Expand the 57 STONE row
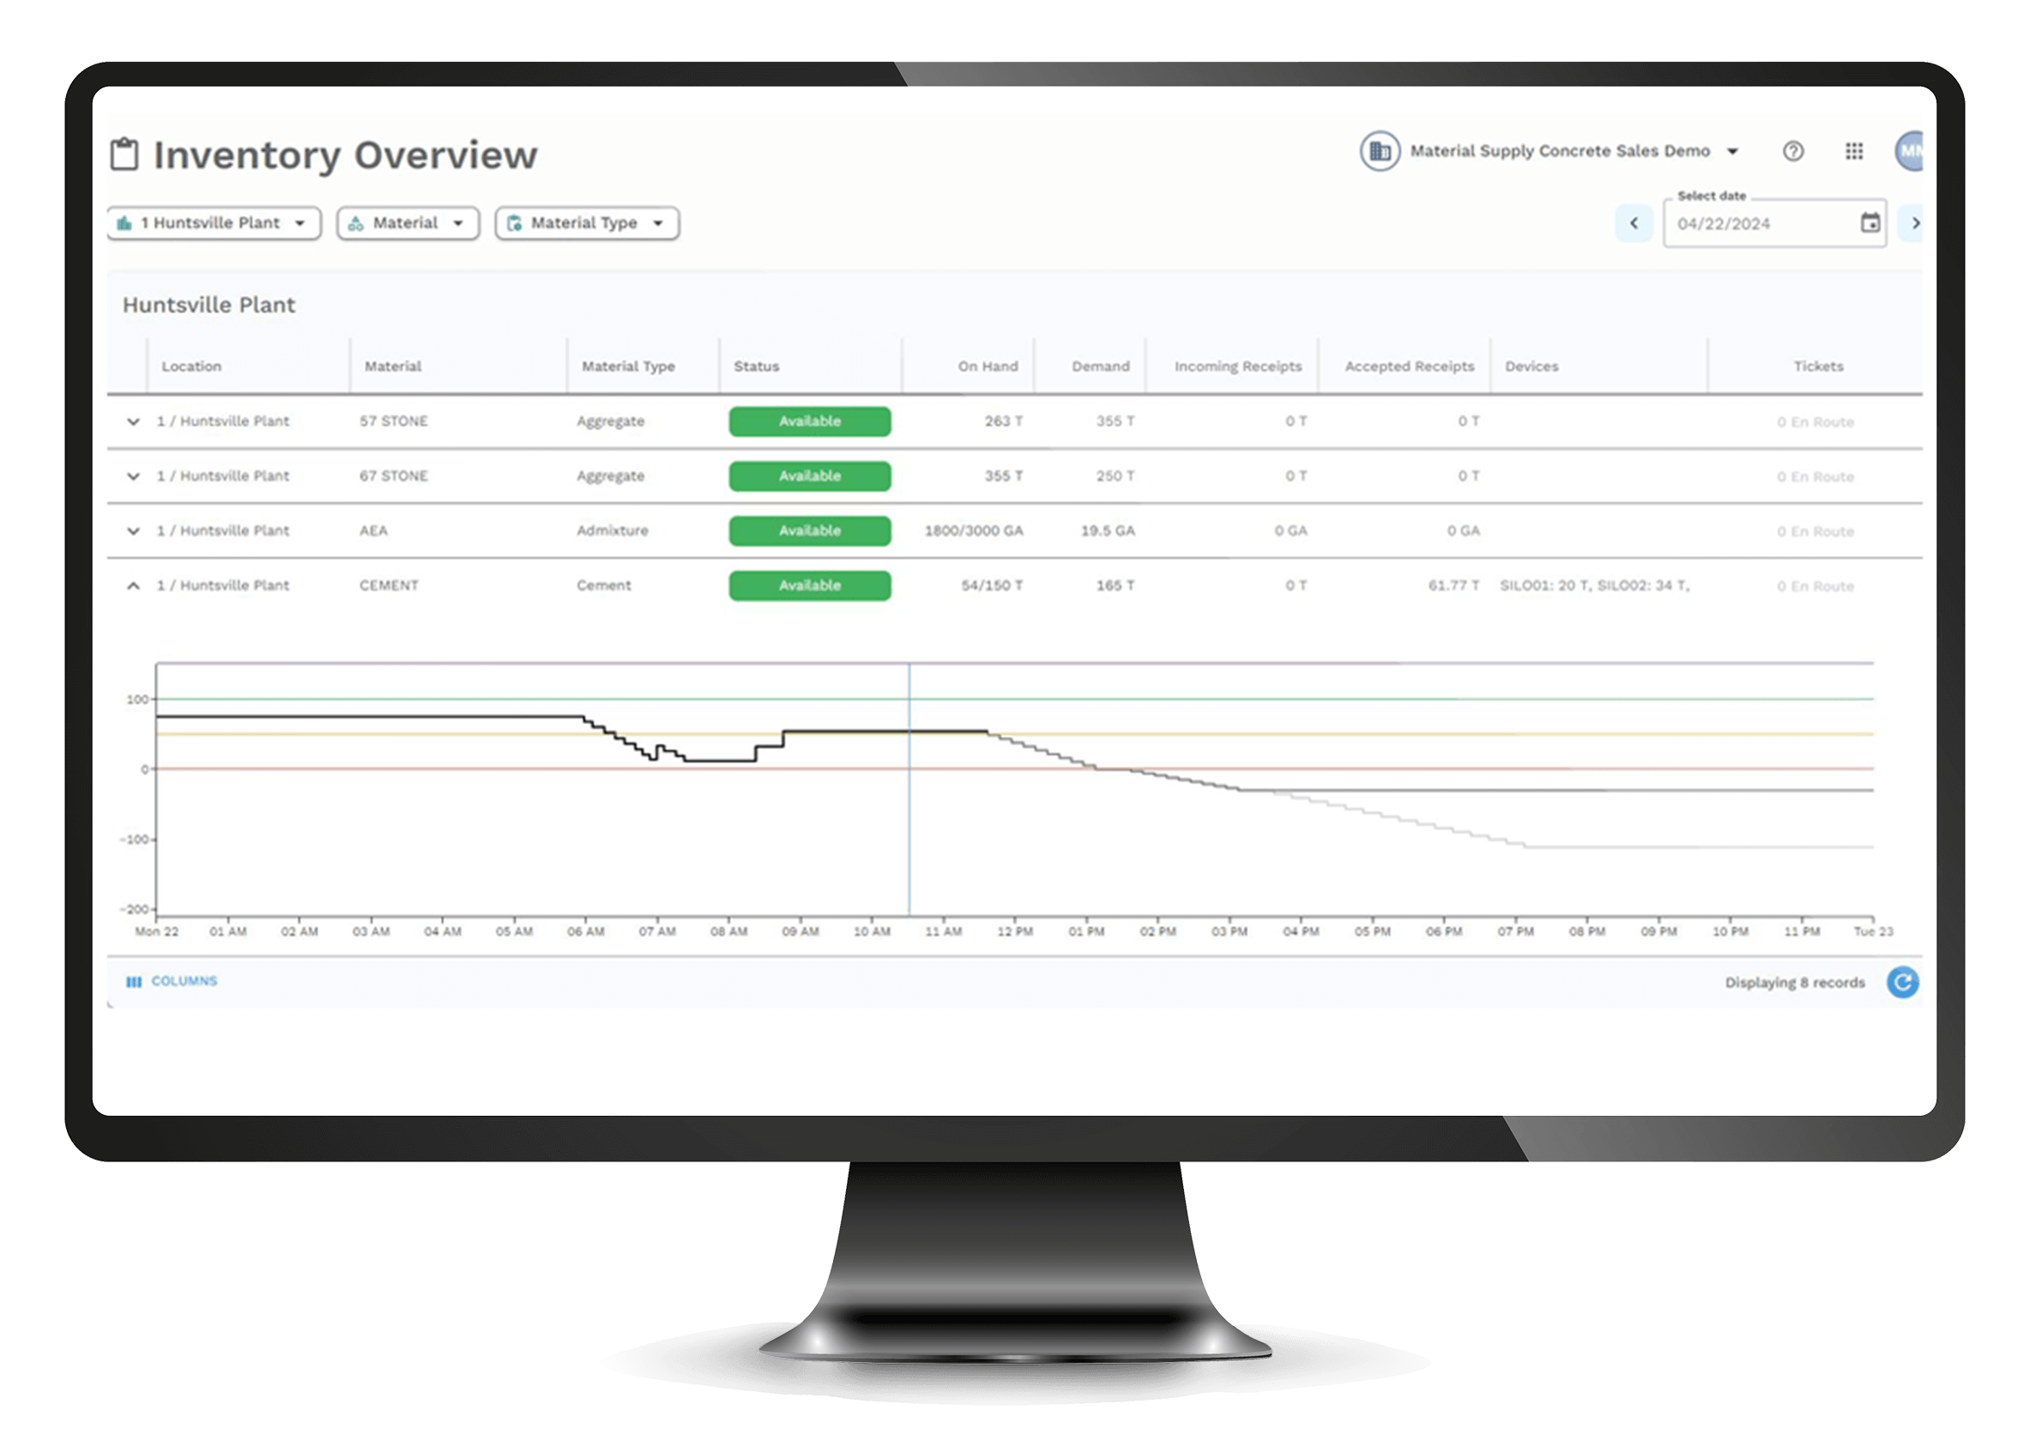The width and height of the screenshot is (2030, 1429). coord(134,421)
